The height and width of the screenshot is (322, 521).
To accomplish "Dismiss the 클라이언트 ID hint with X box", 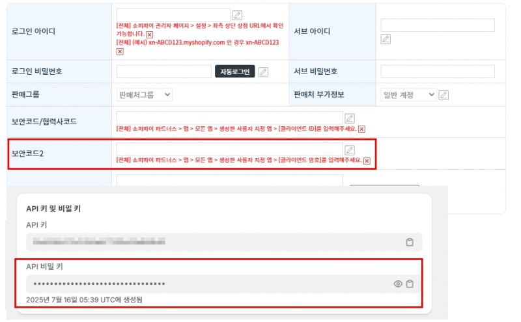I will (x=361, y=129).
